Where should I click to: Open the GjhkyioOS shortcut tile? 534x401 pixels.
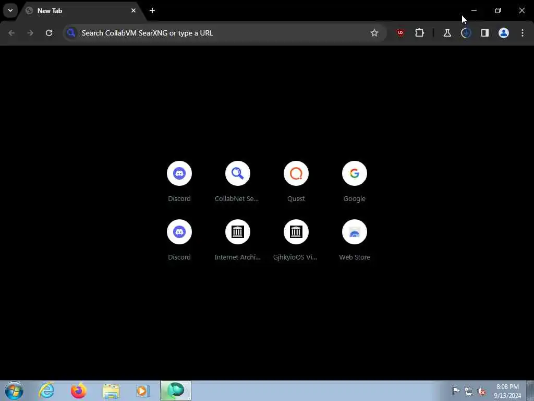[296, 232]
